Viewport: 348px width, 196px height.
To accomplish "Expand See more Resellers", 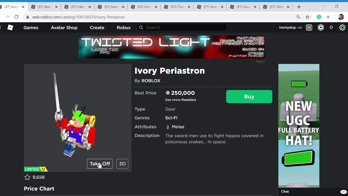I will tap(181, 100).
